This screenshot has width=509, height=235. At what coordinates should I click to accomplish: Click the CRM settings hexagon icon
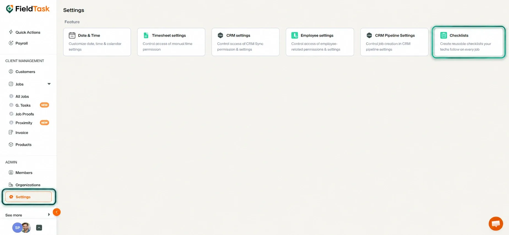(x=220, y=35)
